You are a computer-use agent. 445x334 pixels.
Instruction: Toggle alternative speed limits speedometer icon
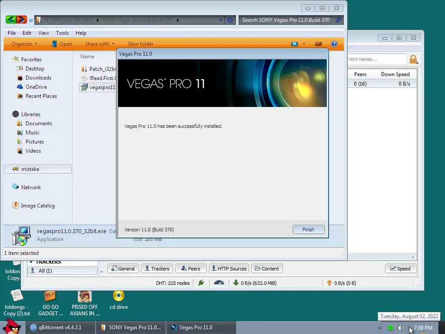[219, 283]
